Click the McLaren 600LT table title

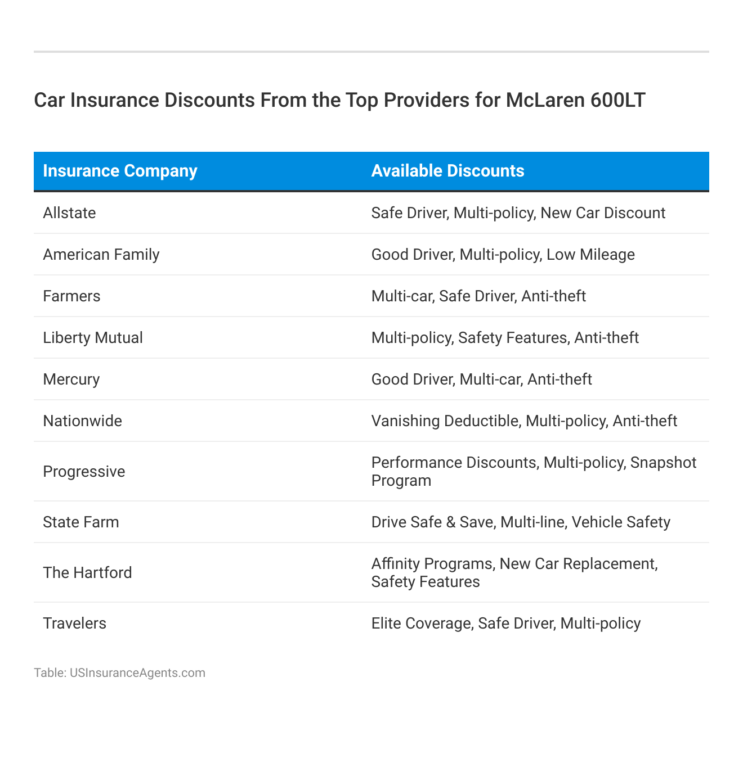[x=339, y=100]
